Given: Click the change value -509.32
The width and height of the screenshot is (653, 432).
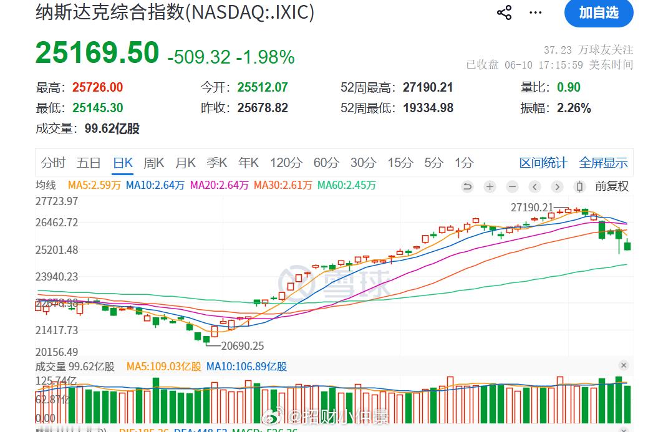Looking at the screenshot, I should (199, 57).
